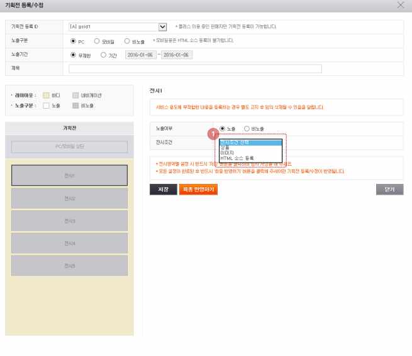Click the title text input field
Image resolution: width=412 pixels, height=356 pixels.
click(x=195, y=68)
